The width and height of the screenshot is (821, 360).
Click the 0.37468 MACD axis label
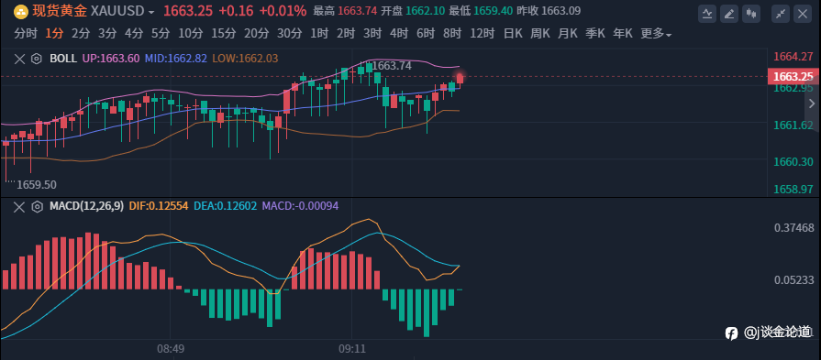794,227
